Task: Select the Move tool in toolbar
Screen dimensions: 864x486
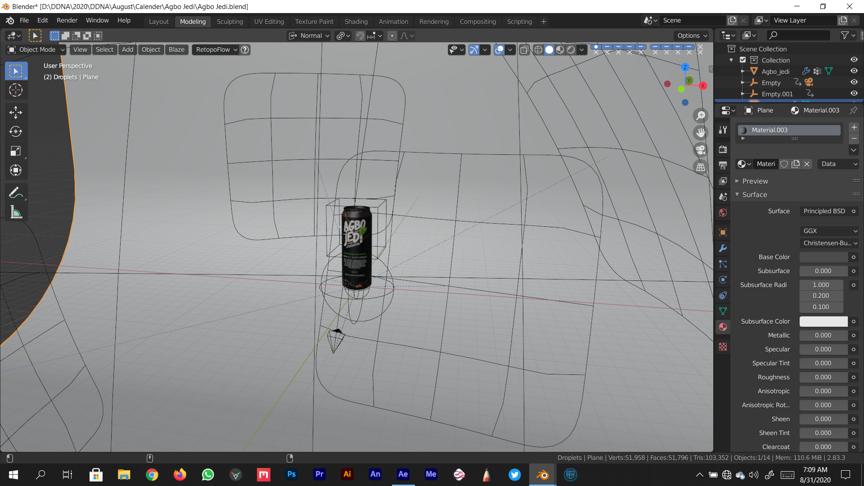Action: (16, 112)
